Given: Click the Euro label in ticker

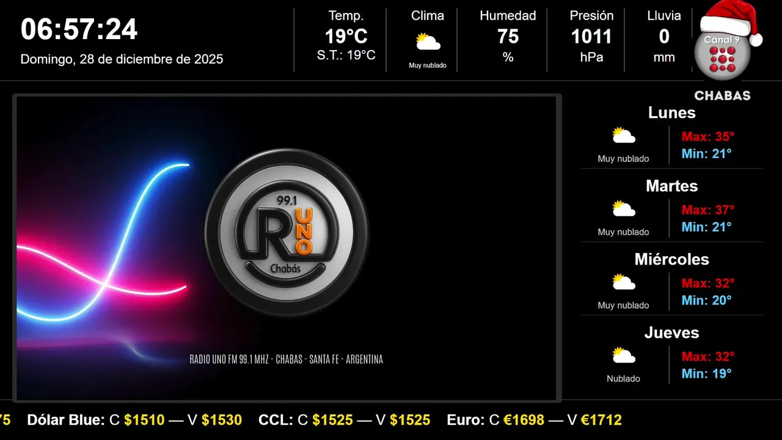Looking at the screenshot, I should coord(466,420).
